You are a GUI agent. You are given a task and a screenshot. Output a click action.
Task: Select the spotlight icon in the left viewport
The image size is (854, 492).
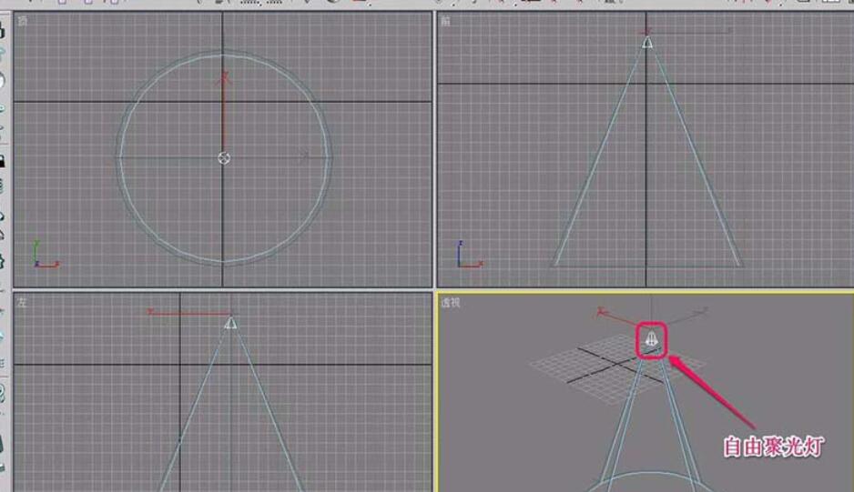(x=231, y=323)
